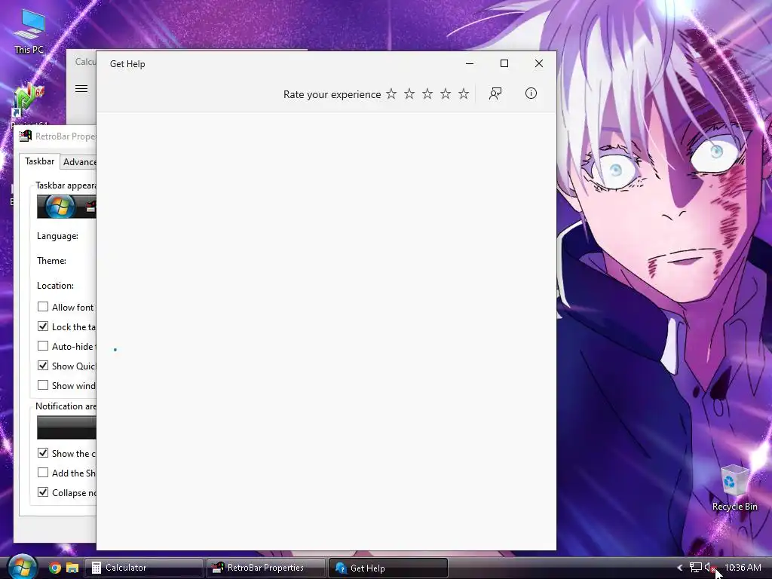
Task: Maximize the Get Help window
Action: 504,63
